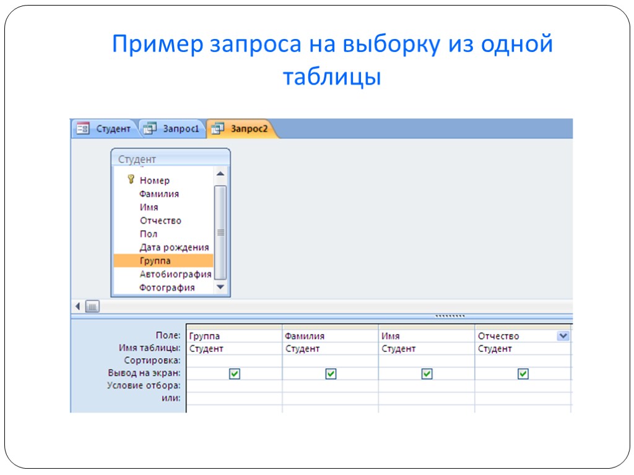The height and width of the screenshot is (475, 634).
Task: Click Сортировка cell for Фамилия column
Action: (x=331, y=361)
